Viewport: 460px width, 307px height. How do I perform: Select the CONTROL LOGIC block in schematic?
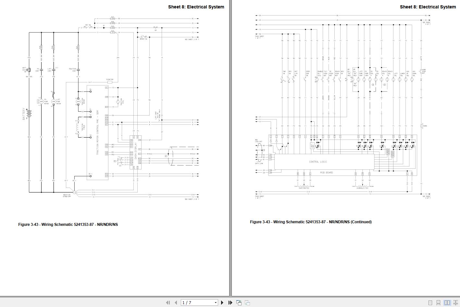(318, 161)
